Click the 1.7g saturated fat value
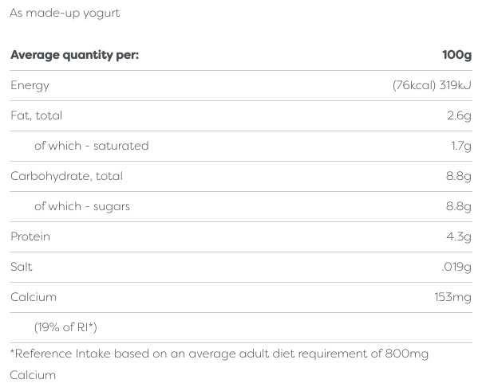The image size is (482, 383). point(460,146)
